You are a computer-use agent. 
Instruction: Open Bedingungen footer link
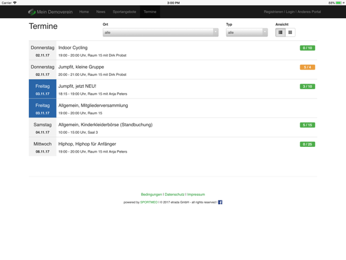pyautogui.click(x=151, y=195)
